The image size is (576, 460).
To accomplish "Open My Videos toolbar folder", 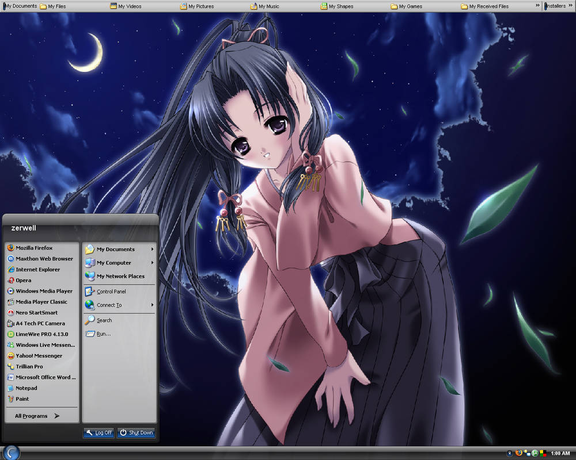I will pyautogui.click(x=126, y=6).
